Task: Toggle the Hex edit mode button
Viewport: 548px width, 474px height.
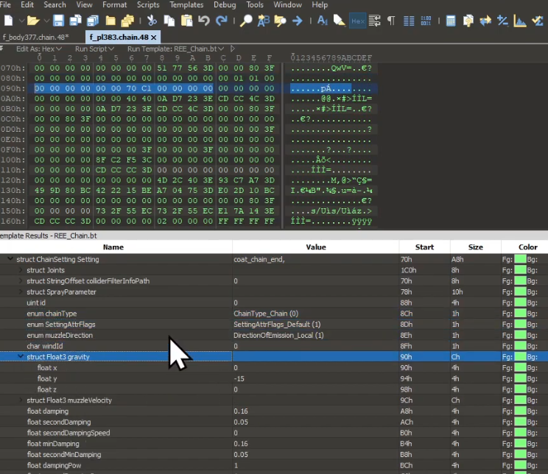Action: [x=359, y=21]
